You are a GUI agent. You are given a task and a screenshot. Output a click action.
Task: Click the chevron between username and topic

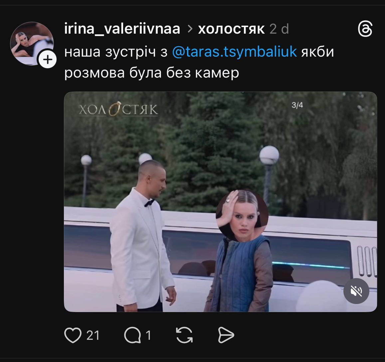pyautogui.click(x=190, y=29)
